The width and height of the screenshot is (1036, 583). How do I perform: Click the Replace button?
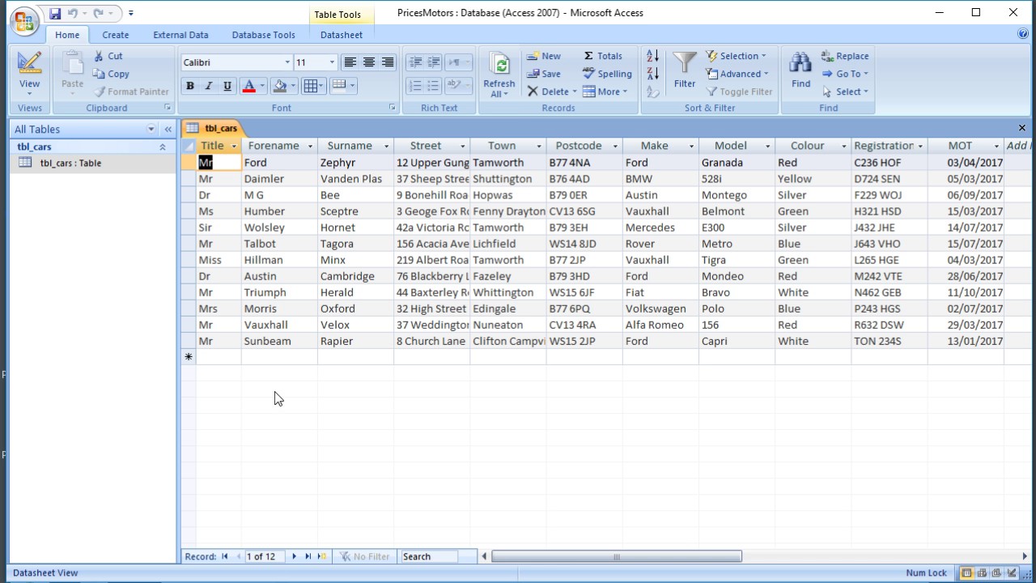point(845,56)
